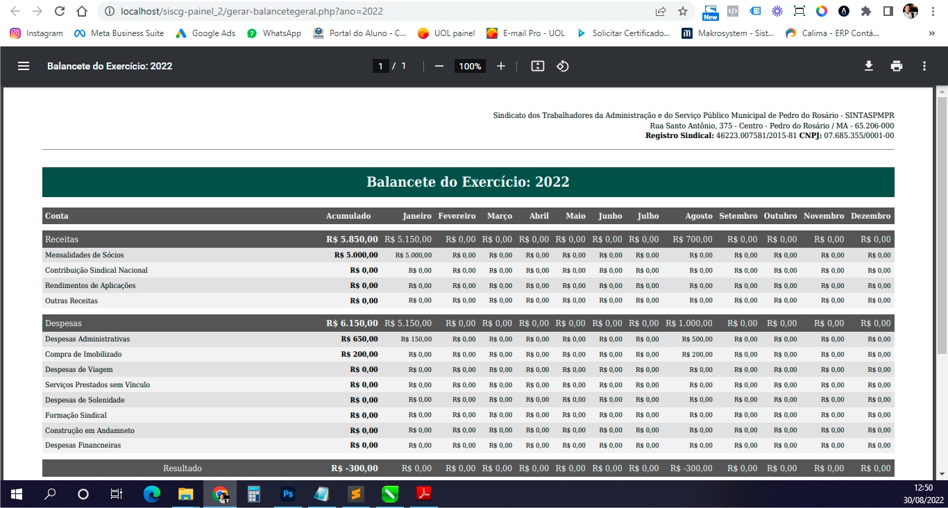The height and width of the screenshot is (508, 948).
Task: Open the Makrosystem bookmark
Action: pyautogui.click(x=728, y=33)
